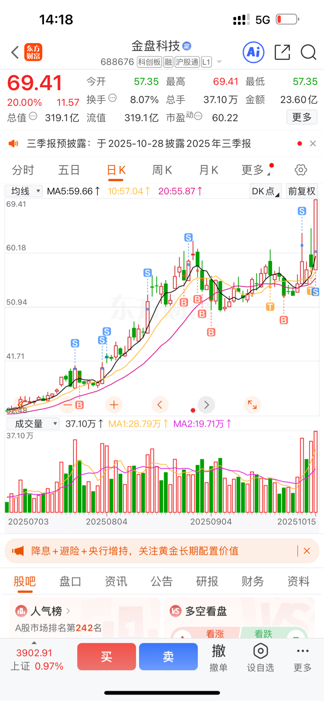Image resolution: width=324 pixels, height=701 pixels.
Task: Toggle 前复权 price adjustment
Action: pyautogui.click(x=302, y=191)
